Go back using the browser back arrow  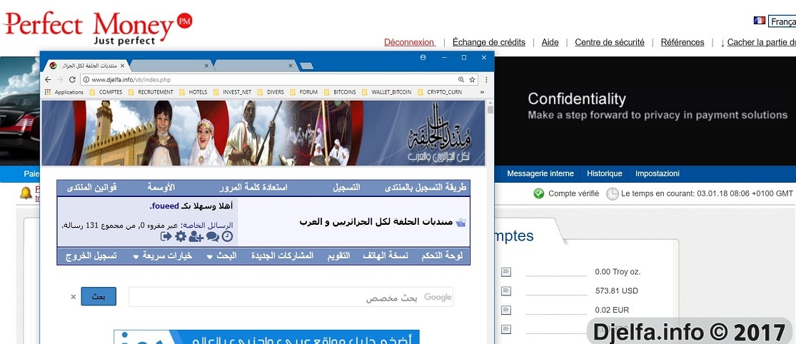48,80
